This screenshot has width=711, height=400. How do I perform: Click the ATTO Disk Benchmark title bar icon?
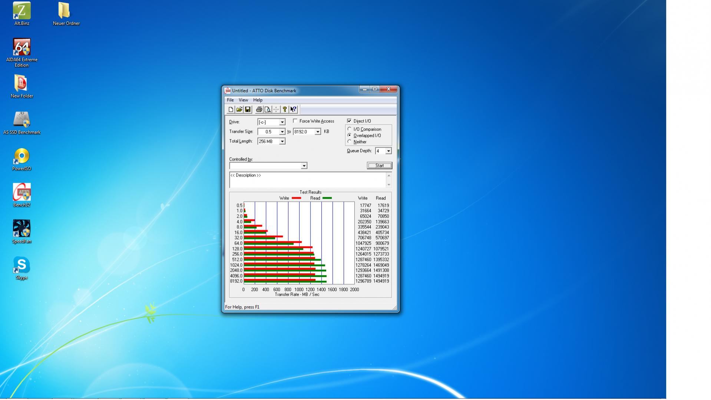coord(228,90)
